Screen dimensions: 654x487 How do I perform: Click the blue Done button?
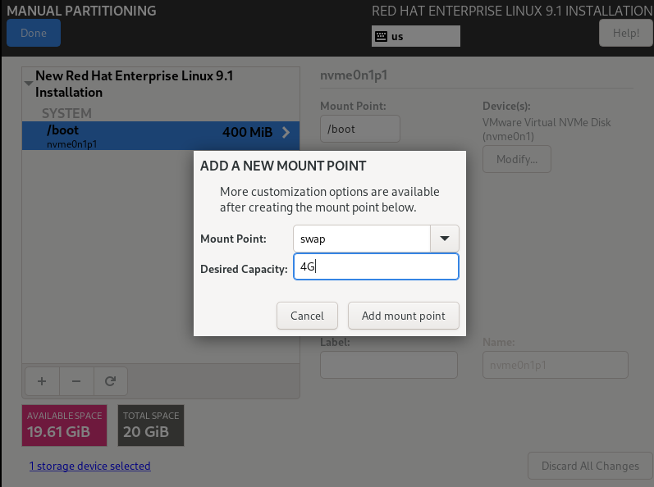tap(34, 33)
